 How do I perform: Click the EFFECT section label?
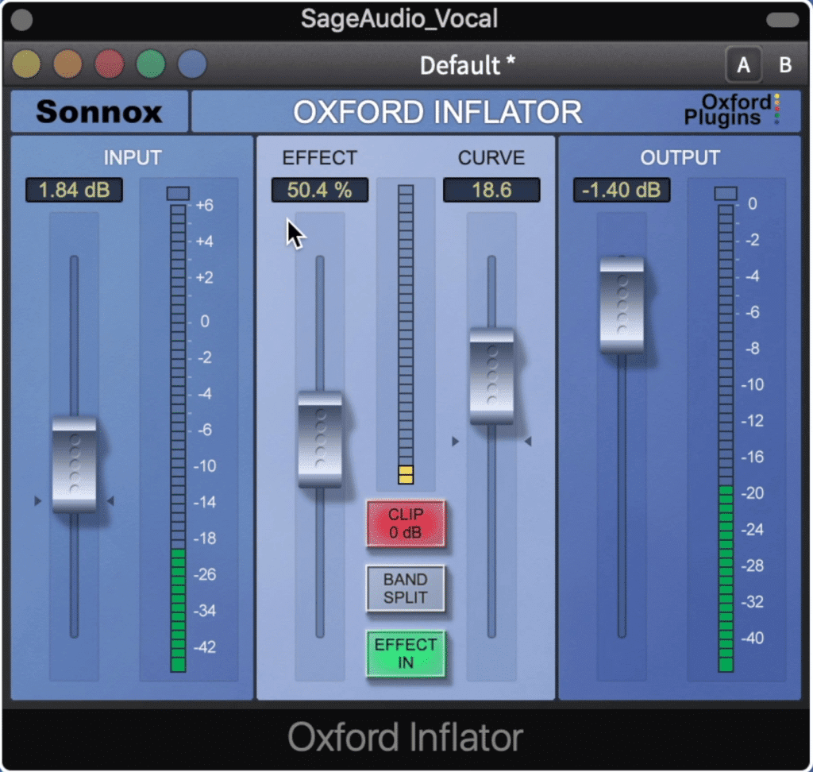(x=320, y=158)
